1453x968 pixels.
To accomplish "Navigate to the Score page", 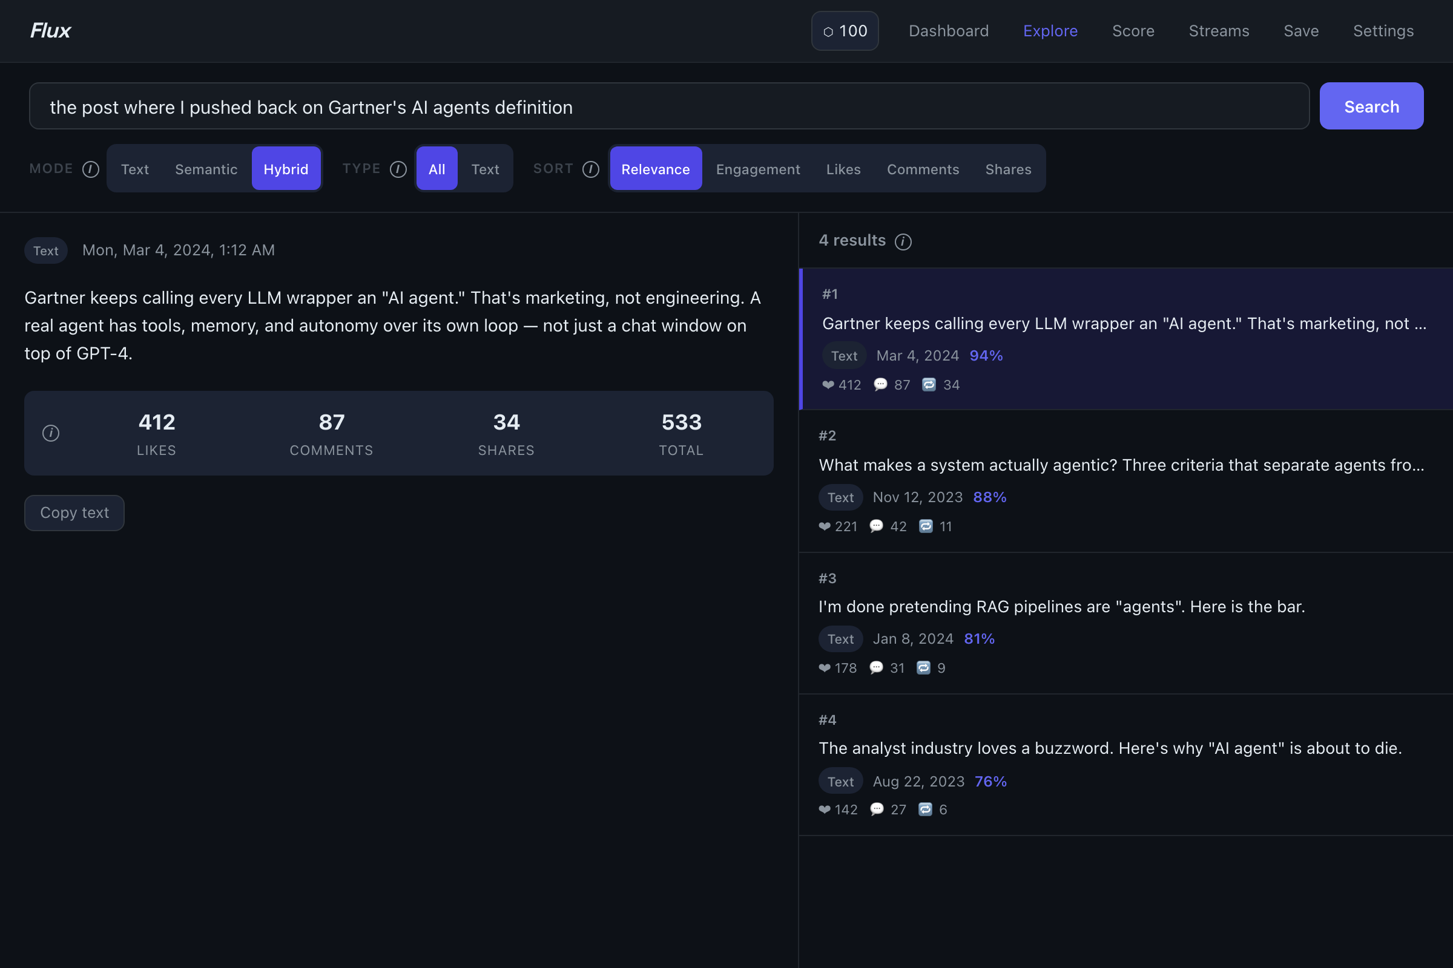I will tap(1133, 31).
